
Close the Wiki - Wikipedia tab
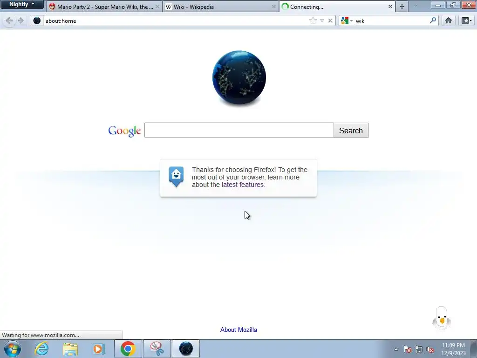pyautogui.click(x=274, y=7)
